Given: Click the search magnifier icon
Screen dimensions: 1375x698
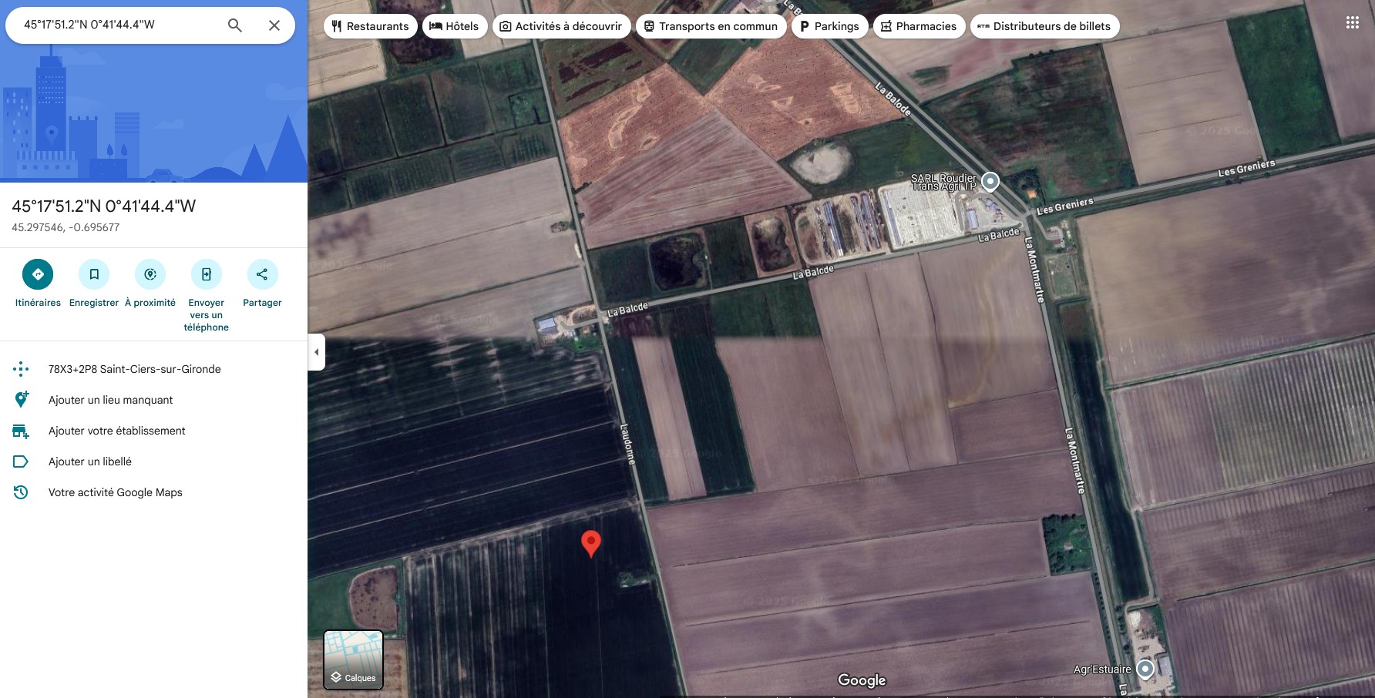Looking at the screenshot, I should 235,25.
